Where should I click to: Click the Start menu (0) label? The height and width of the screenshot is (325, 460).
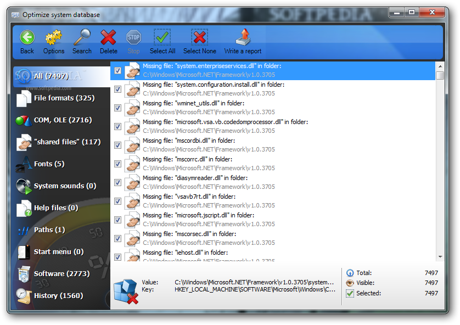tap(59, 252)
